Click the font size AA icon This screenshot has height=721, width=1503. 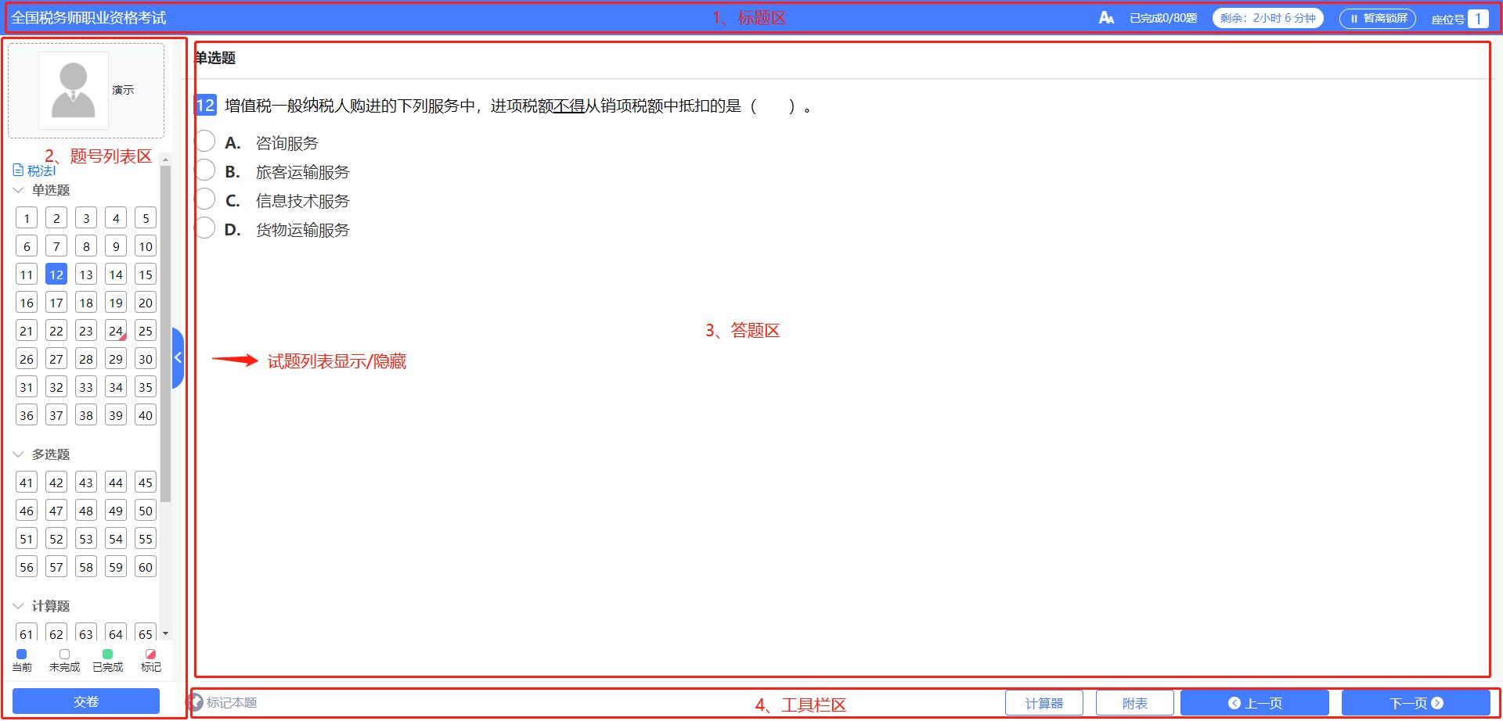[1106, 18]
